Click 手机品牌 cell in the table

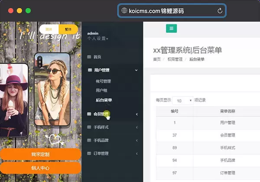tap(227, 160)
